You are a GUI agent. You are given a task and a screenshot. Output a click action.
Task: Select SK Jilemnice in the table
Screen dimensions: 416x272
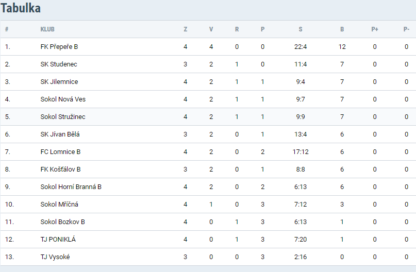59,82
